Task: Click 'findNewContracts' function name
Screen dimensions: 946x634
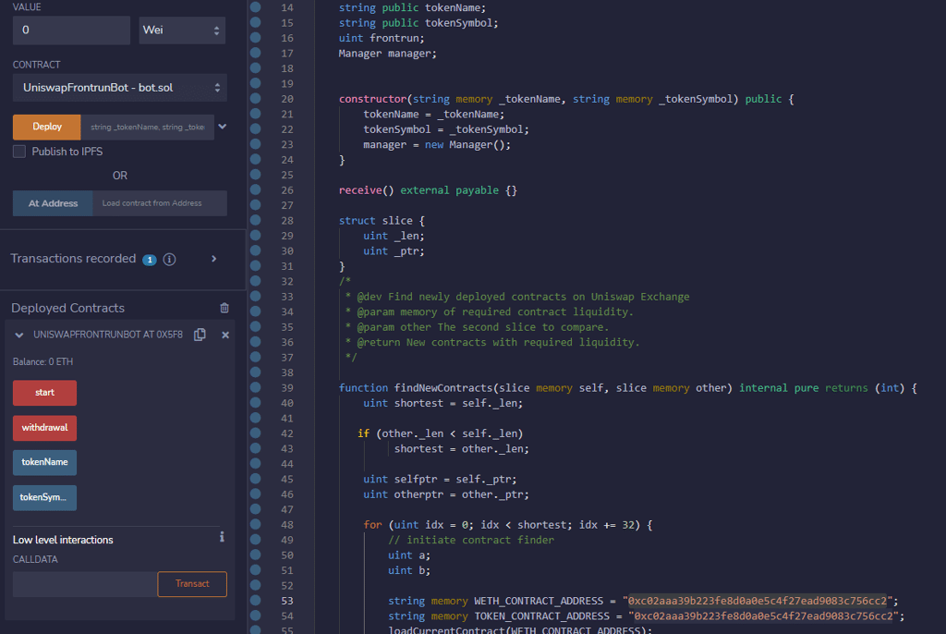Action: pyautogui.click(x=443, y=388)
